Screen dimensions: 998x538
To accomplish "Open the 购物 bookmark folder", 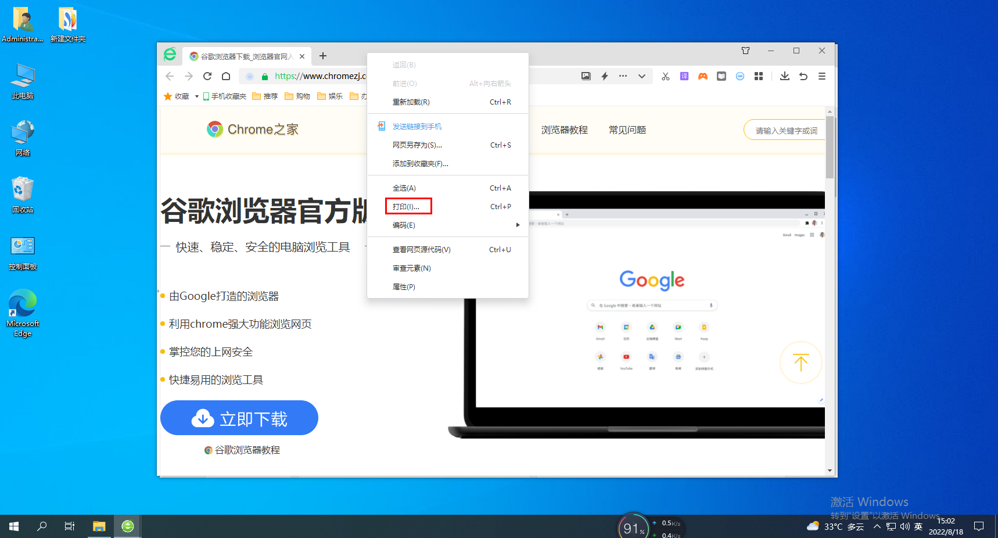I will coord(297,96).
